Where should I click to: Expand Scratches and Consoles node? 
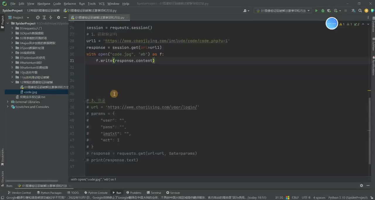[8, 107]
